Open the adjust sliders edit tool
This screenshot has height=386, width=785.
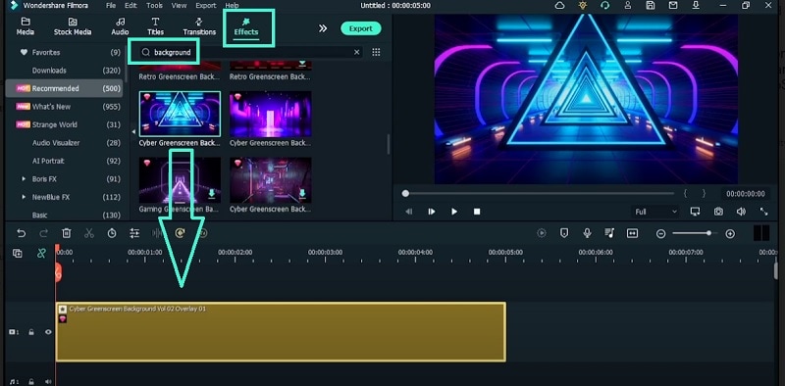pyautogui.click(x=134, y=233)
